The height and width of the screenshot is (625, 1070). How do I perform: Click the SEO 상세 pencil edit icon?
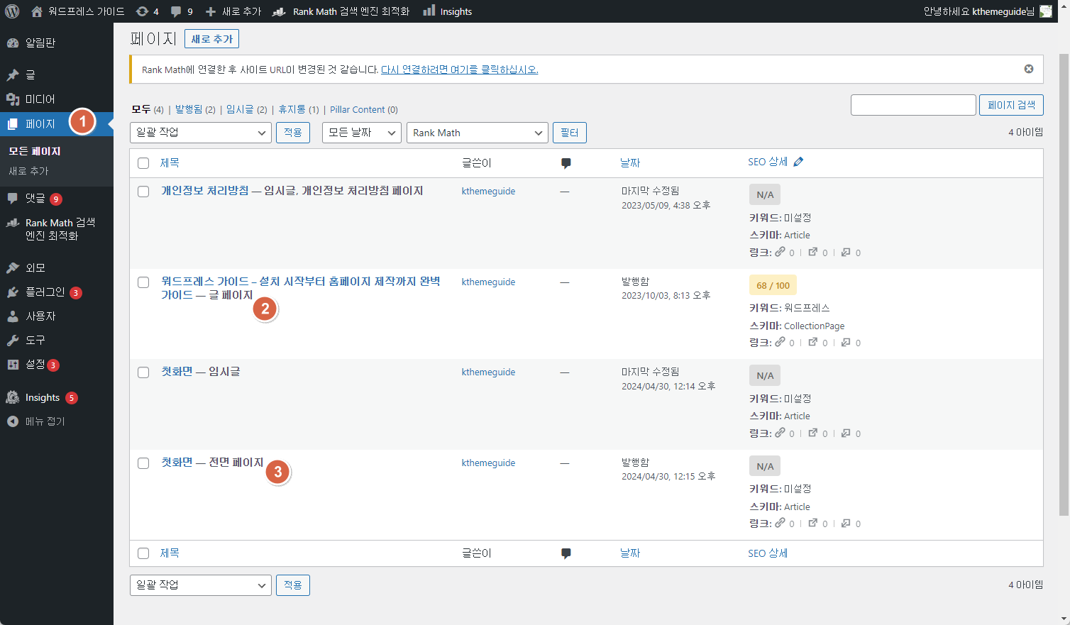pyautogui.click(x=798, y=162)
